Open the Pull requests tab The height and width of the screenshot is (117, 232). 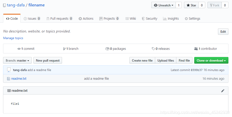click(x=59, y=18)
